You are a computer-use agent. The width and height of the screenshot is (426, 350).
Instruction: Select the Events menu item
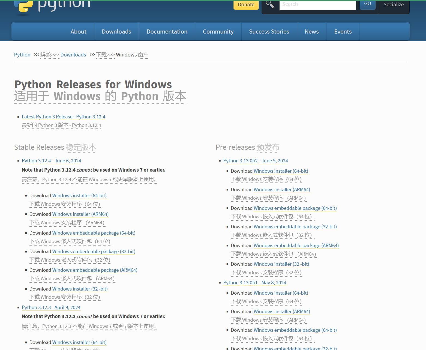343,32
